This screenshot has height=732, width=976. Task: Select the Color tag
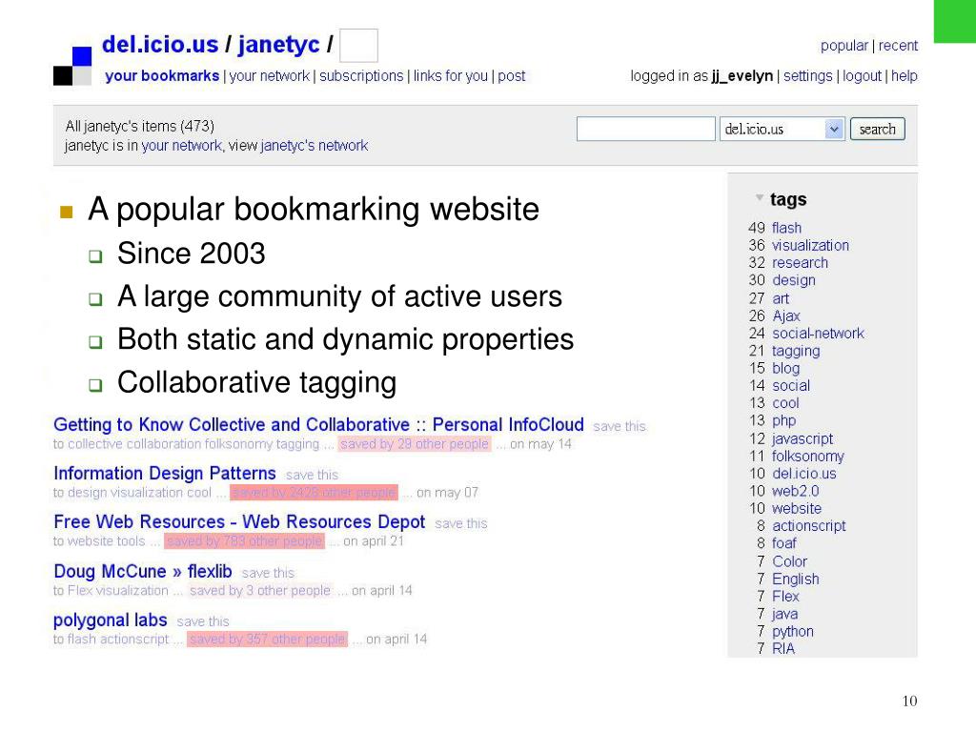click(789, 560)
